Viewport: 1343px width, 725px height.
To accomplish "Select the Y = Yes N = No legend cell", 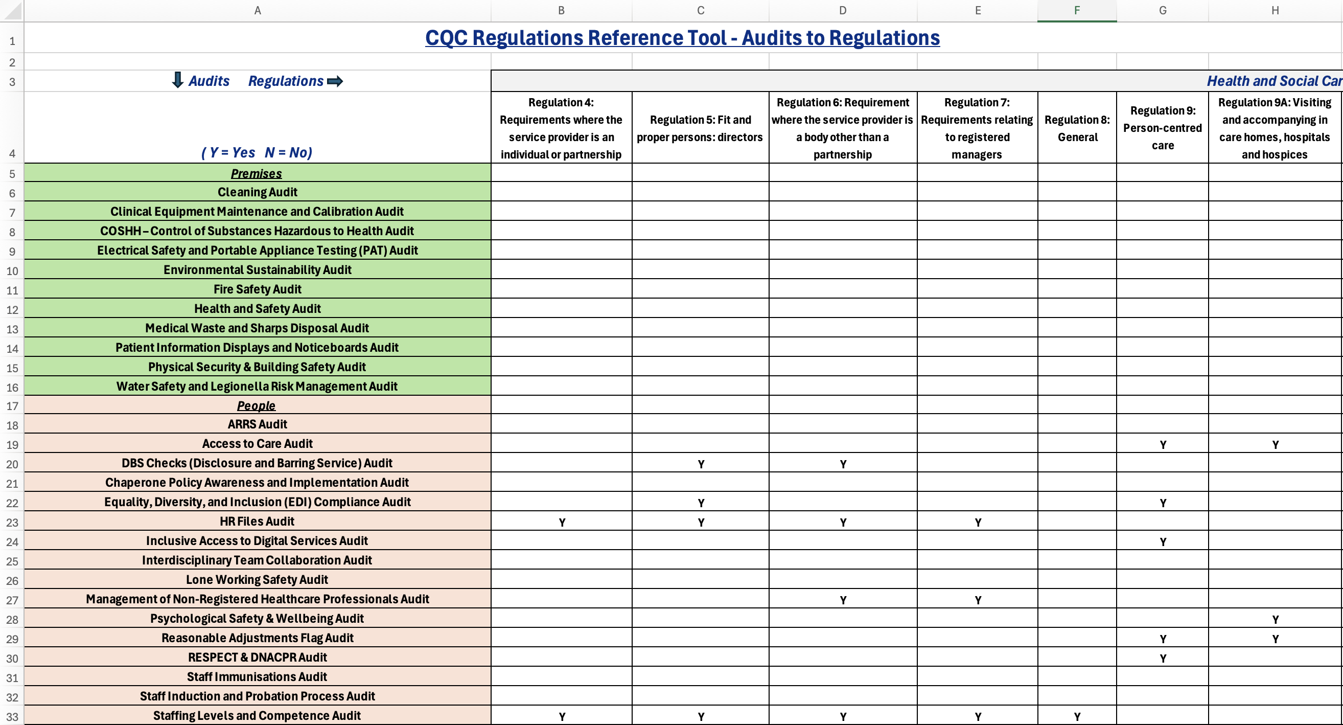I will (257, 152).
